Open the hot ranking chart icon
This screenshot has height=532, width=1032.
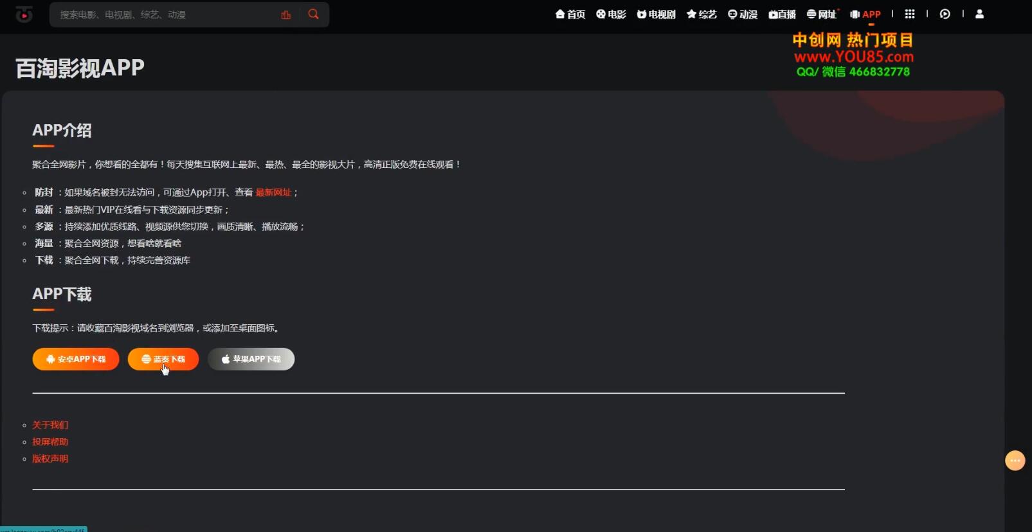click(x=286, y=15)
